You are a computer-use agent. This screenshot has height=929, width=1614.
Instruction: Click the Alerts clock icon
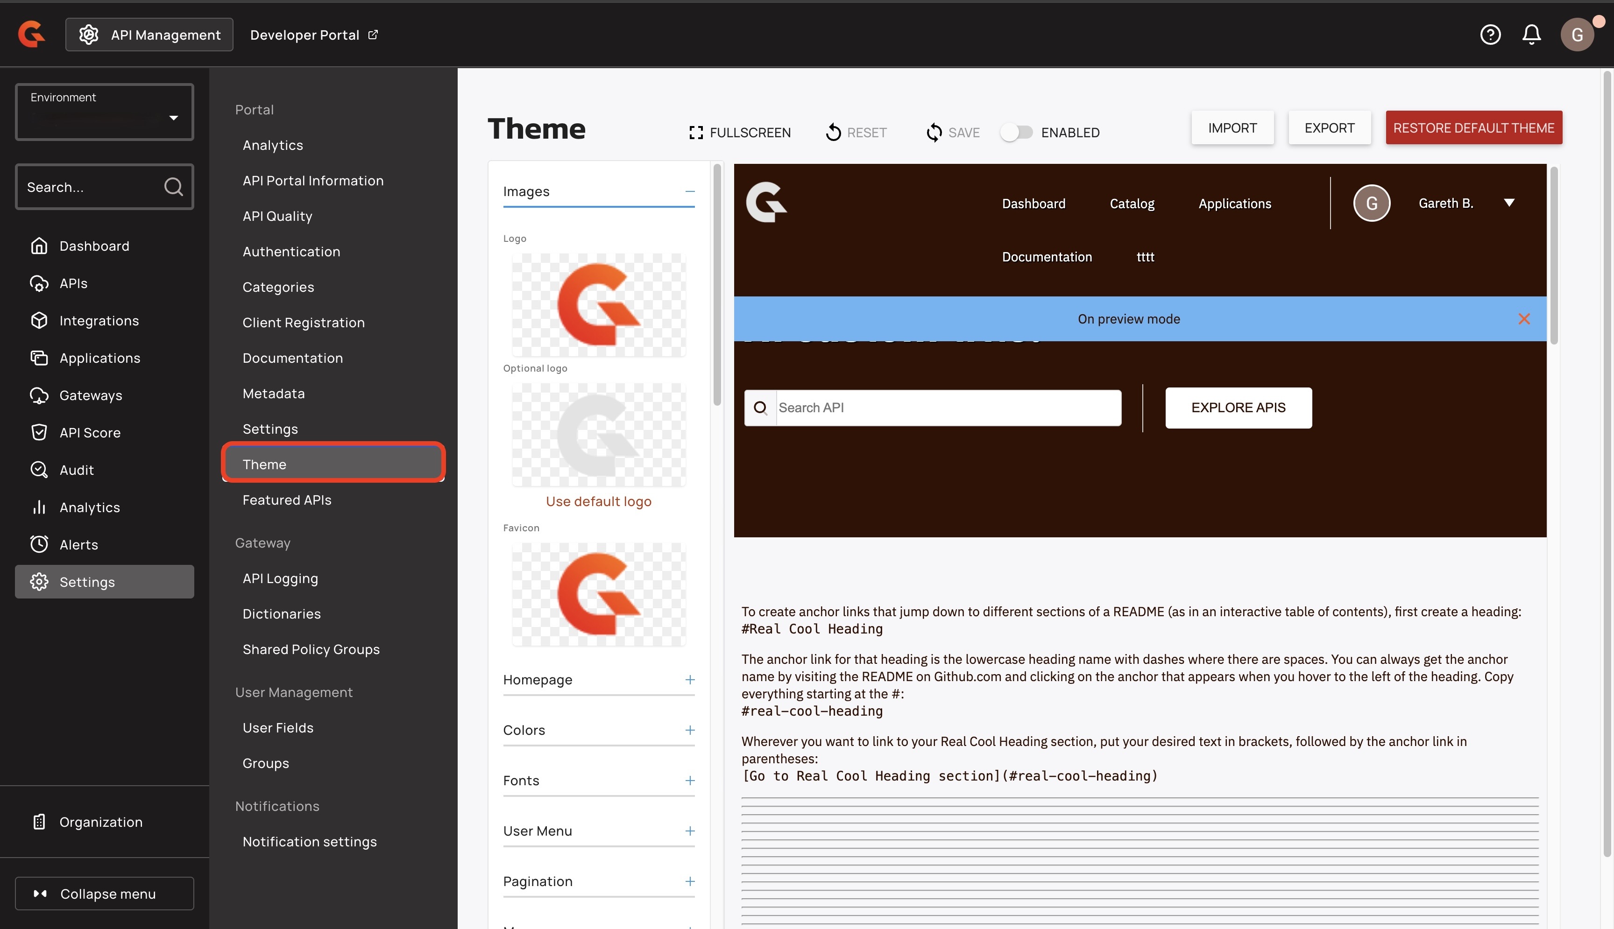[39, 544]
